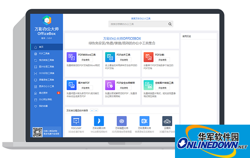Expand recommendations with the down arrow
Viewport: 250px width, 158px height.
[96, 110]
